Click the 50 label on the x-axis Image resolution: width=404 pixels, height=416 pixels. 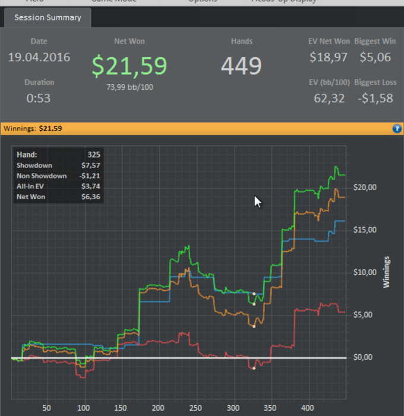point(46,408)
